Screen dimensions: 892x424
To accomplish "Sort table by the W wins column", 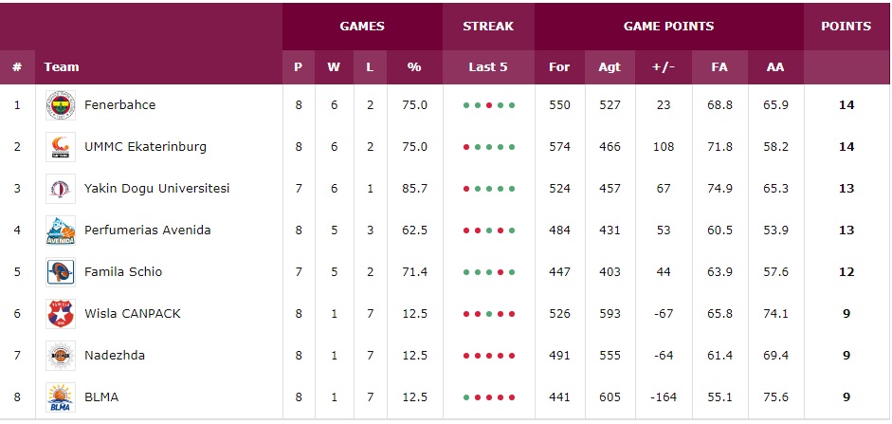I will click(334, 67).
